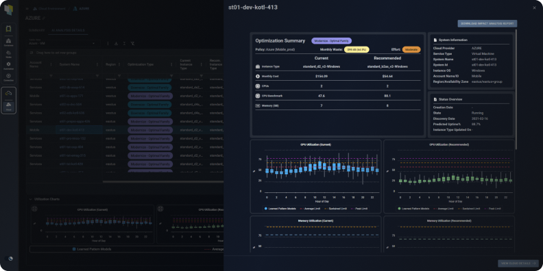This screenshot has width=543, height=271.
Task: Click the top sidebar dashboard icon
Action: (x=9, y=29)
